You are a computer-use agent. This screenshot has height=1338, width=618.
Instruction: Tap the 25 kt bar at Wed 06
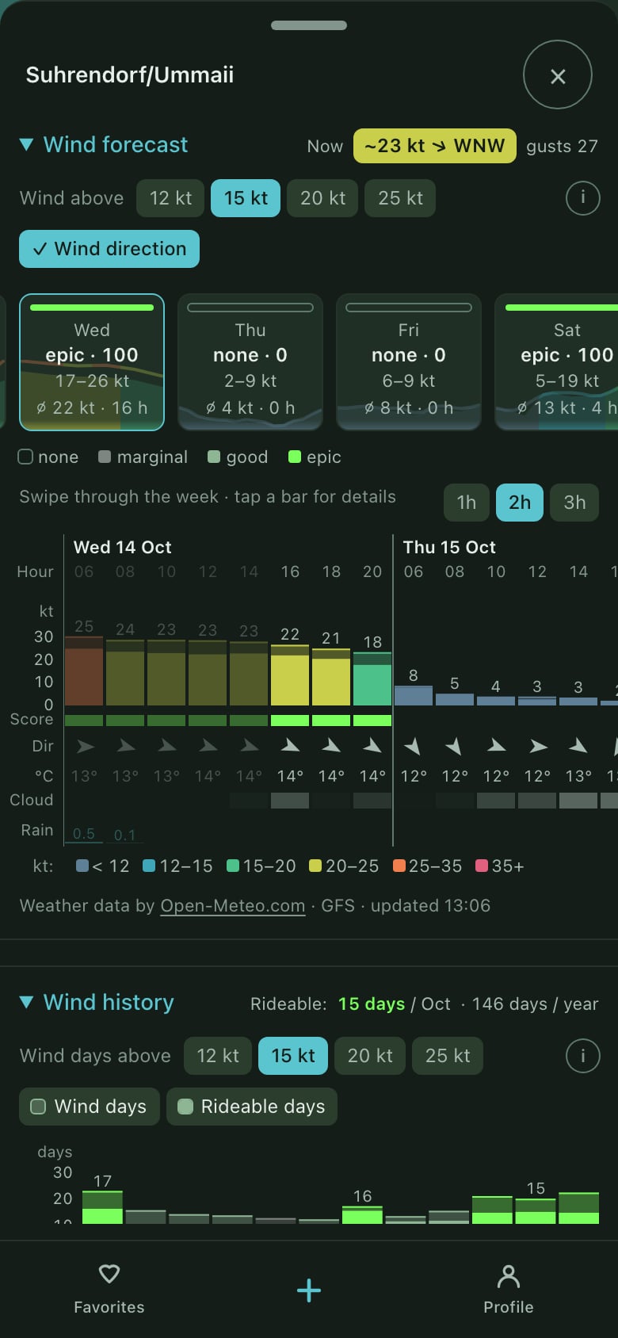pos(84,671)
